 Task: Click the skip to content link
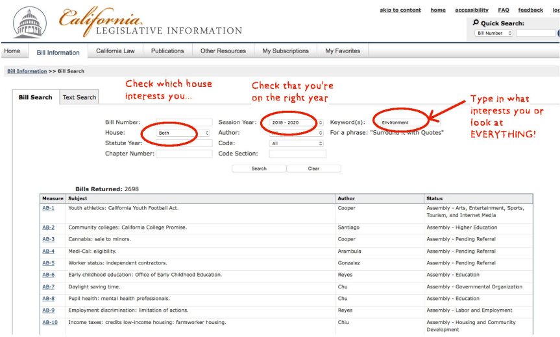point(400,10)
